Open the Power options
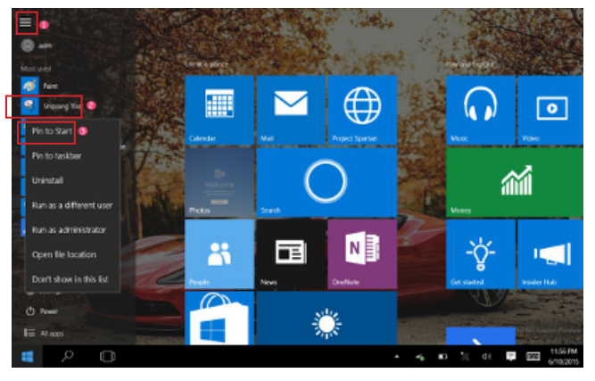The width and height of the screenshot is (595, 381). tap(42, 311)
